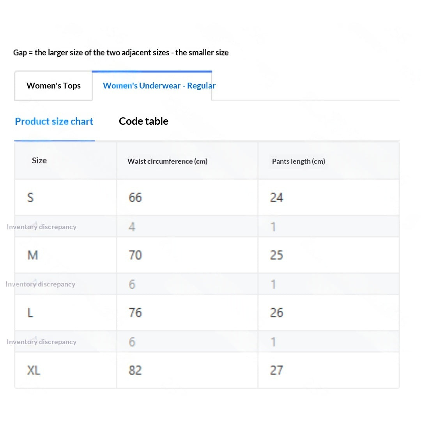Click the Size column header
Image resolution: width=421 pixels, height=421 pixels.
point(39,161)
